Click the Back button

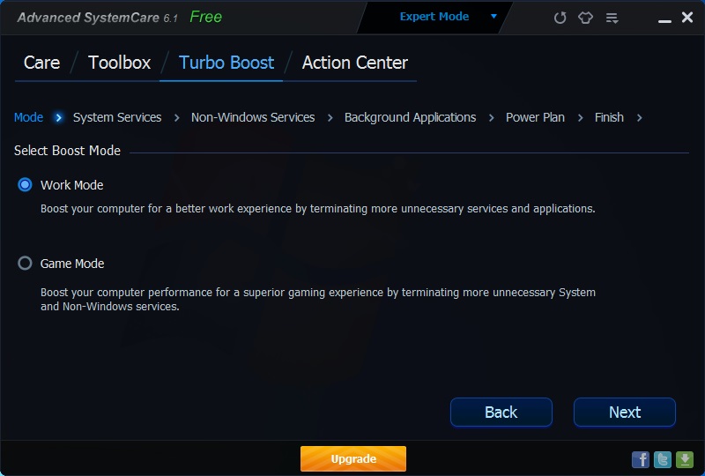coord(501,413)
